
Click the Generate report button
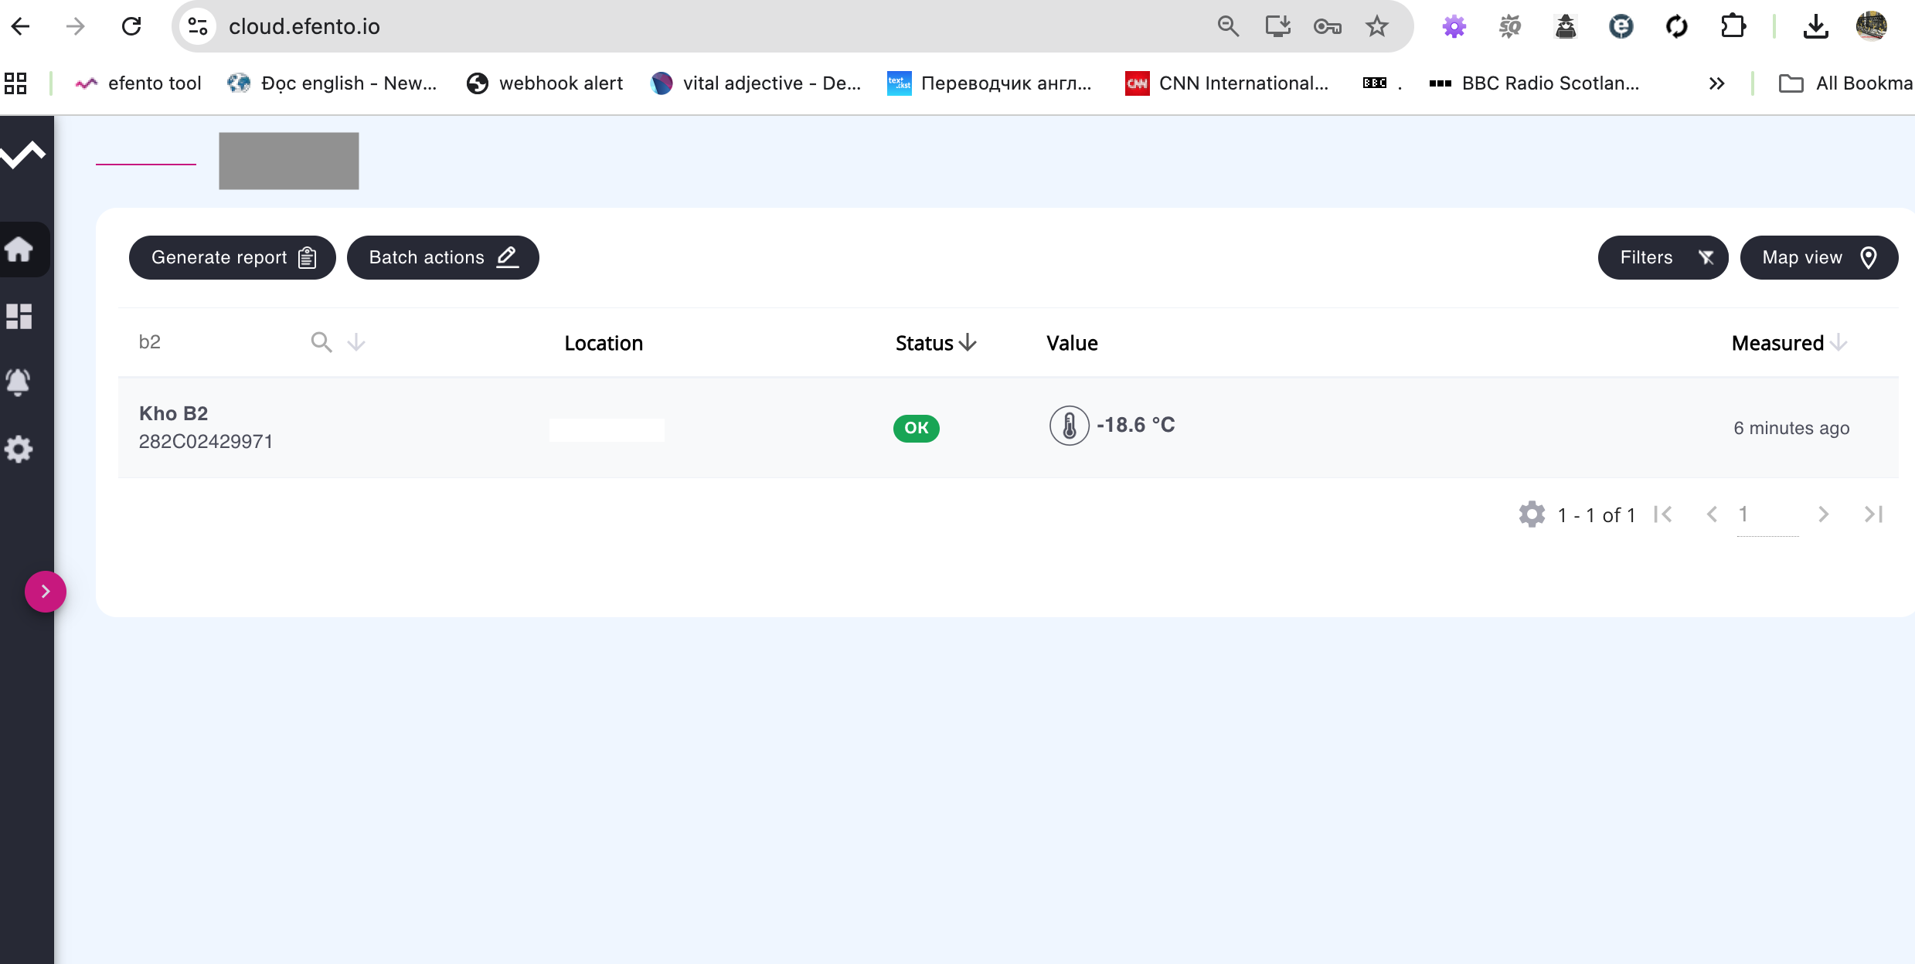pos(233,257)
